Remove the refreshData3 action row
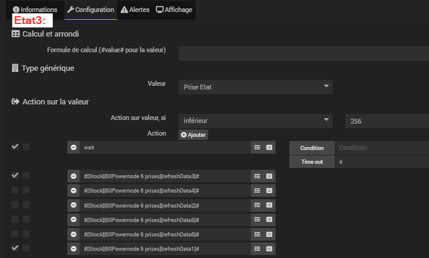This screenshot has height=258, width=429. 73,176
